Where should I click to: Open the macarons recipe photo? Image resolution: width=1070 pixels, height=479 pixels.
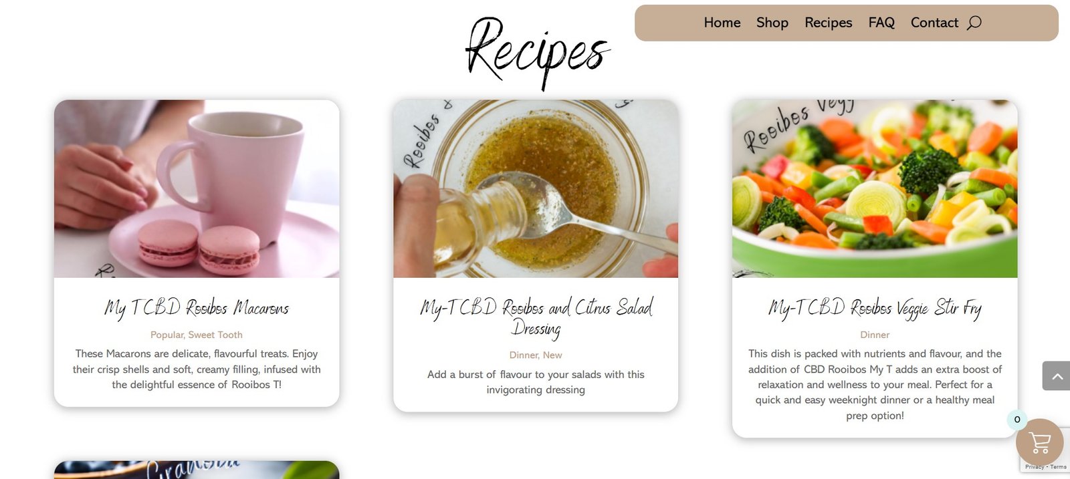(197, 188)
